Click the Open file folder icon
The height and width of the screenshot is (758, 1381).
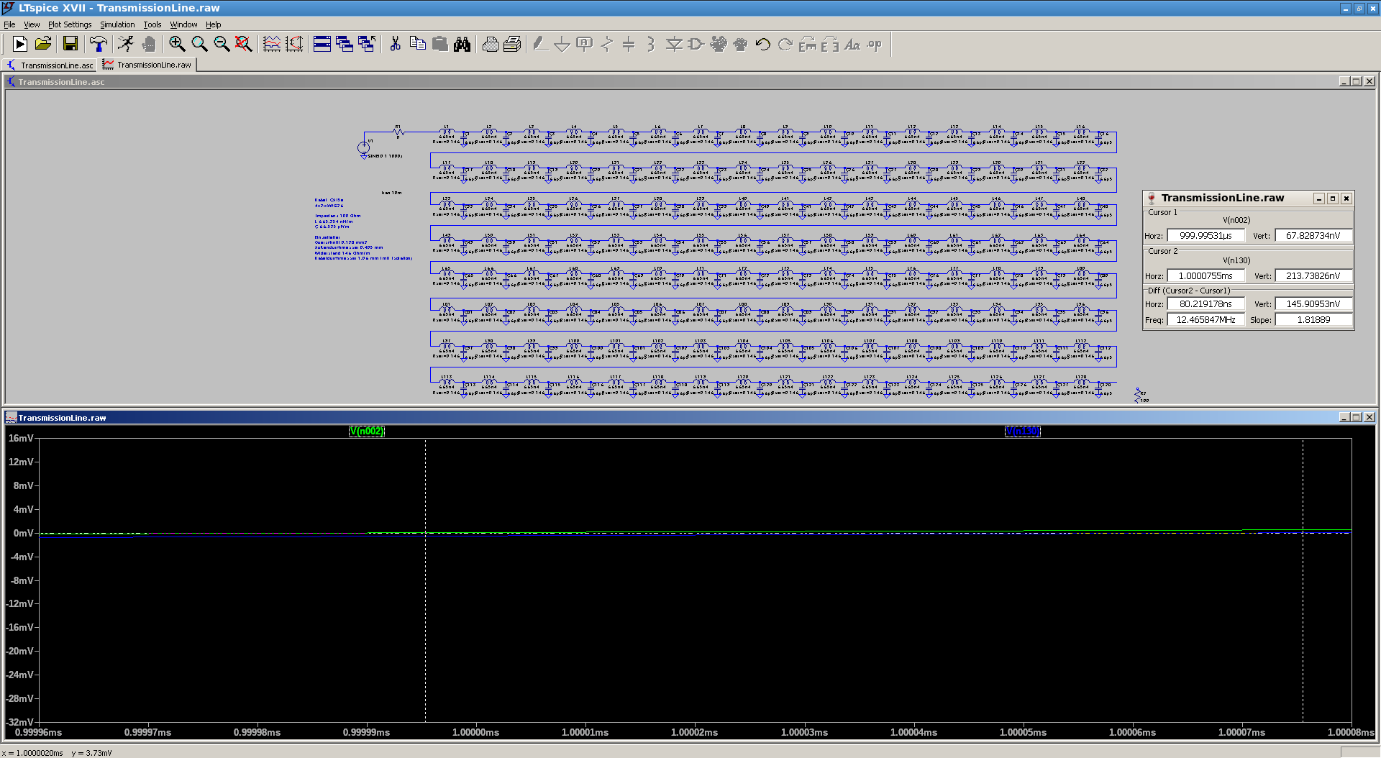click(x=43, y=45)
